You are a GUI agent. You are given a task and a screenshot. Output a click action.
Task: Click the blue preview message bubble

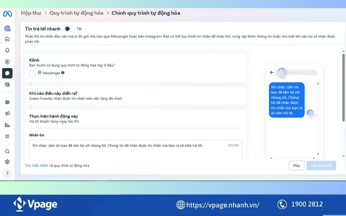(x=287, y=100)
